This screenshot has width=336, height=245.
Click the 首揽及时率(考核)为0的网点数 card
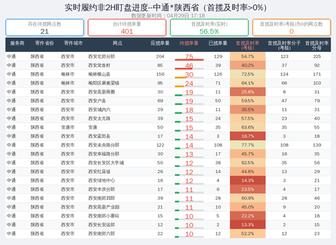click(292, 28)
